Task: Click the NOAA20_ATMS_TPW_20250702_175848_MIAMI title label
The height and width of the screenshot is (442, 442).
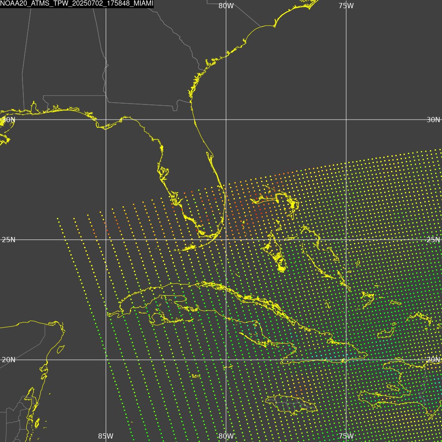Action: [77, 3]
